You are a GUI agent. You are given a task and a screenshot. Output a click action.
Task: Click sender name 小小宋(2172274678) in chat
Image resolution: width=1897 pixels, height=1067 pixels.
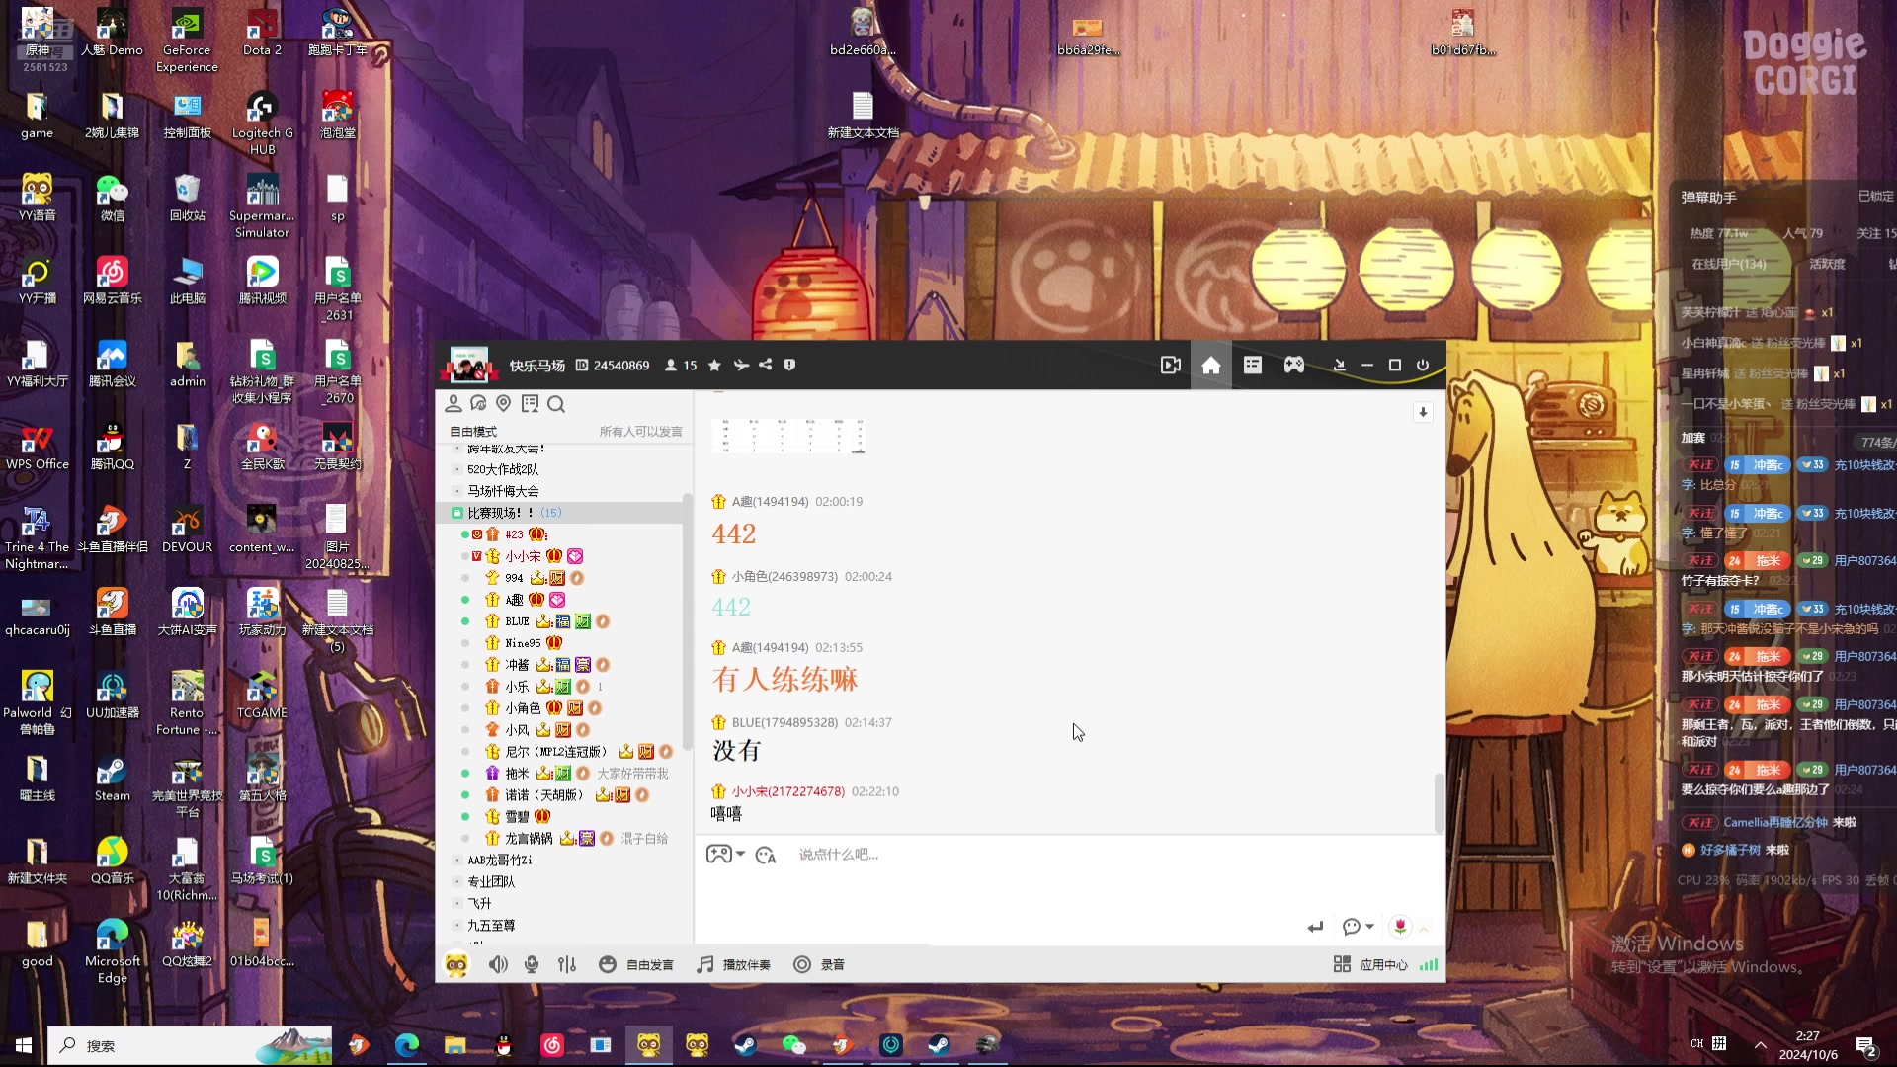[x=787, y=791]
